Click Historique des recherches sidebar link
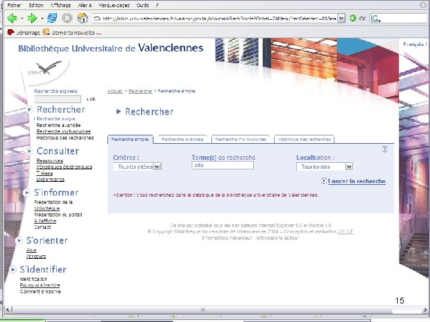 (65, 138)
